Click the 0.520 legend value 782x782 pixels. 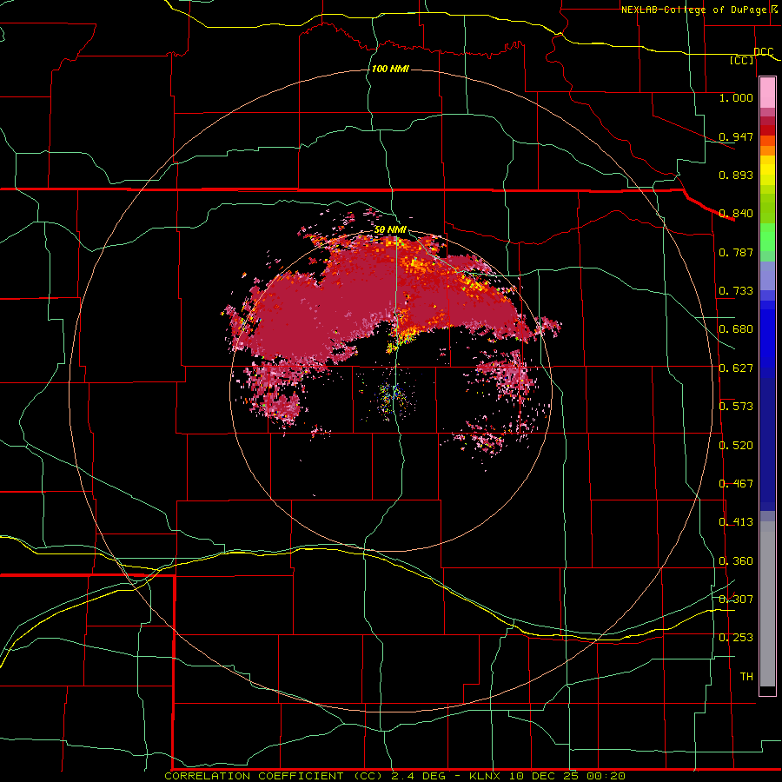point(736,446)
